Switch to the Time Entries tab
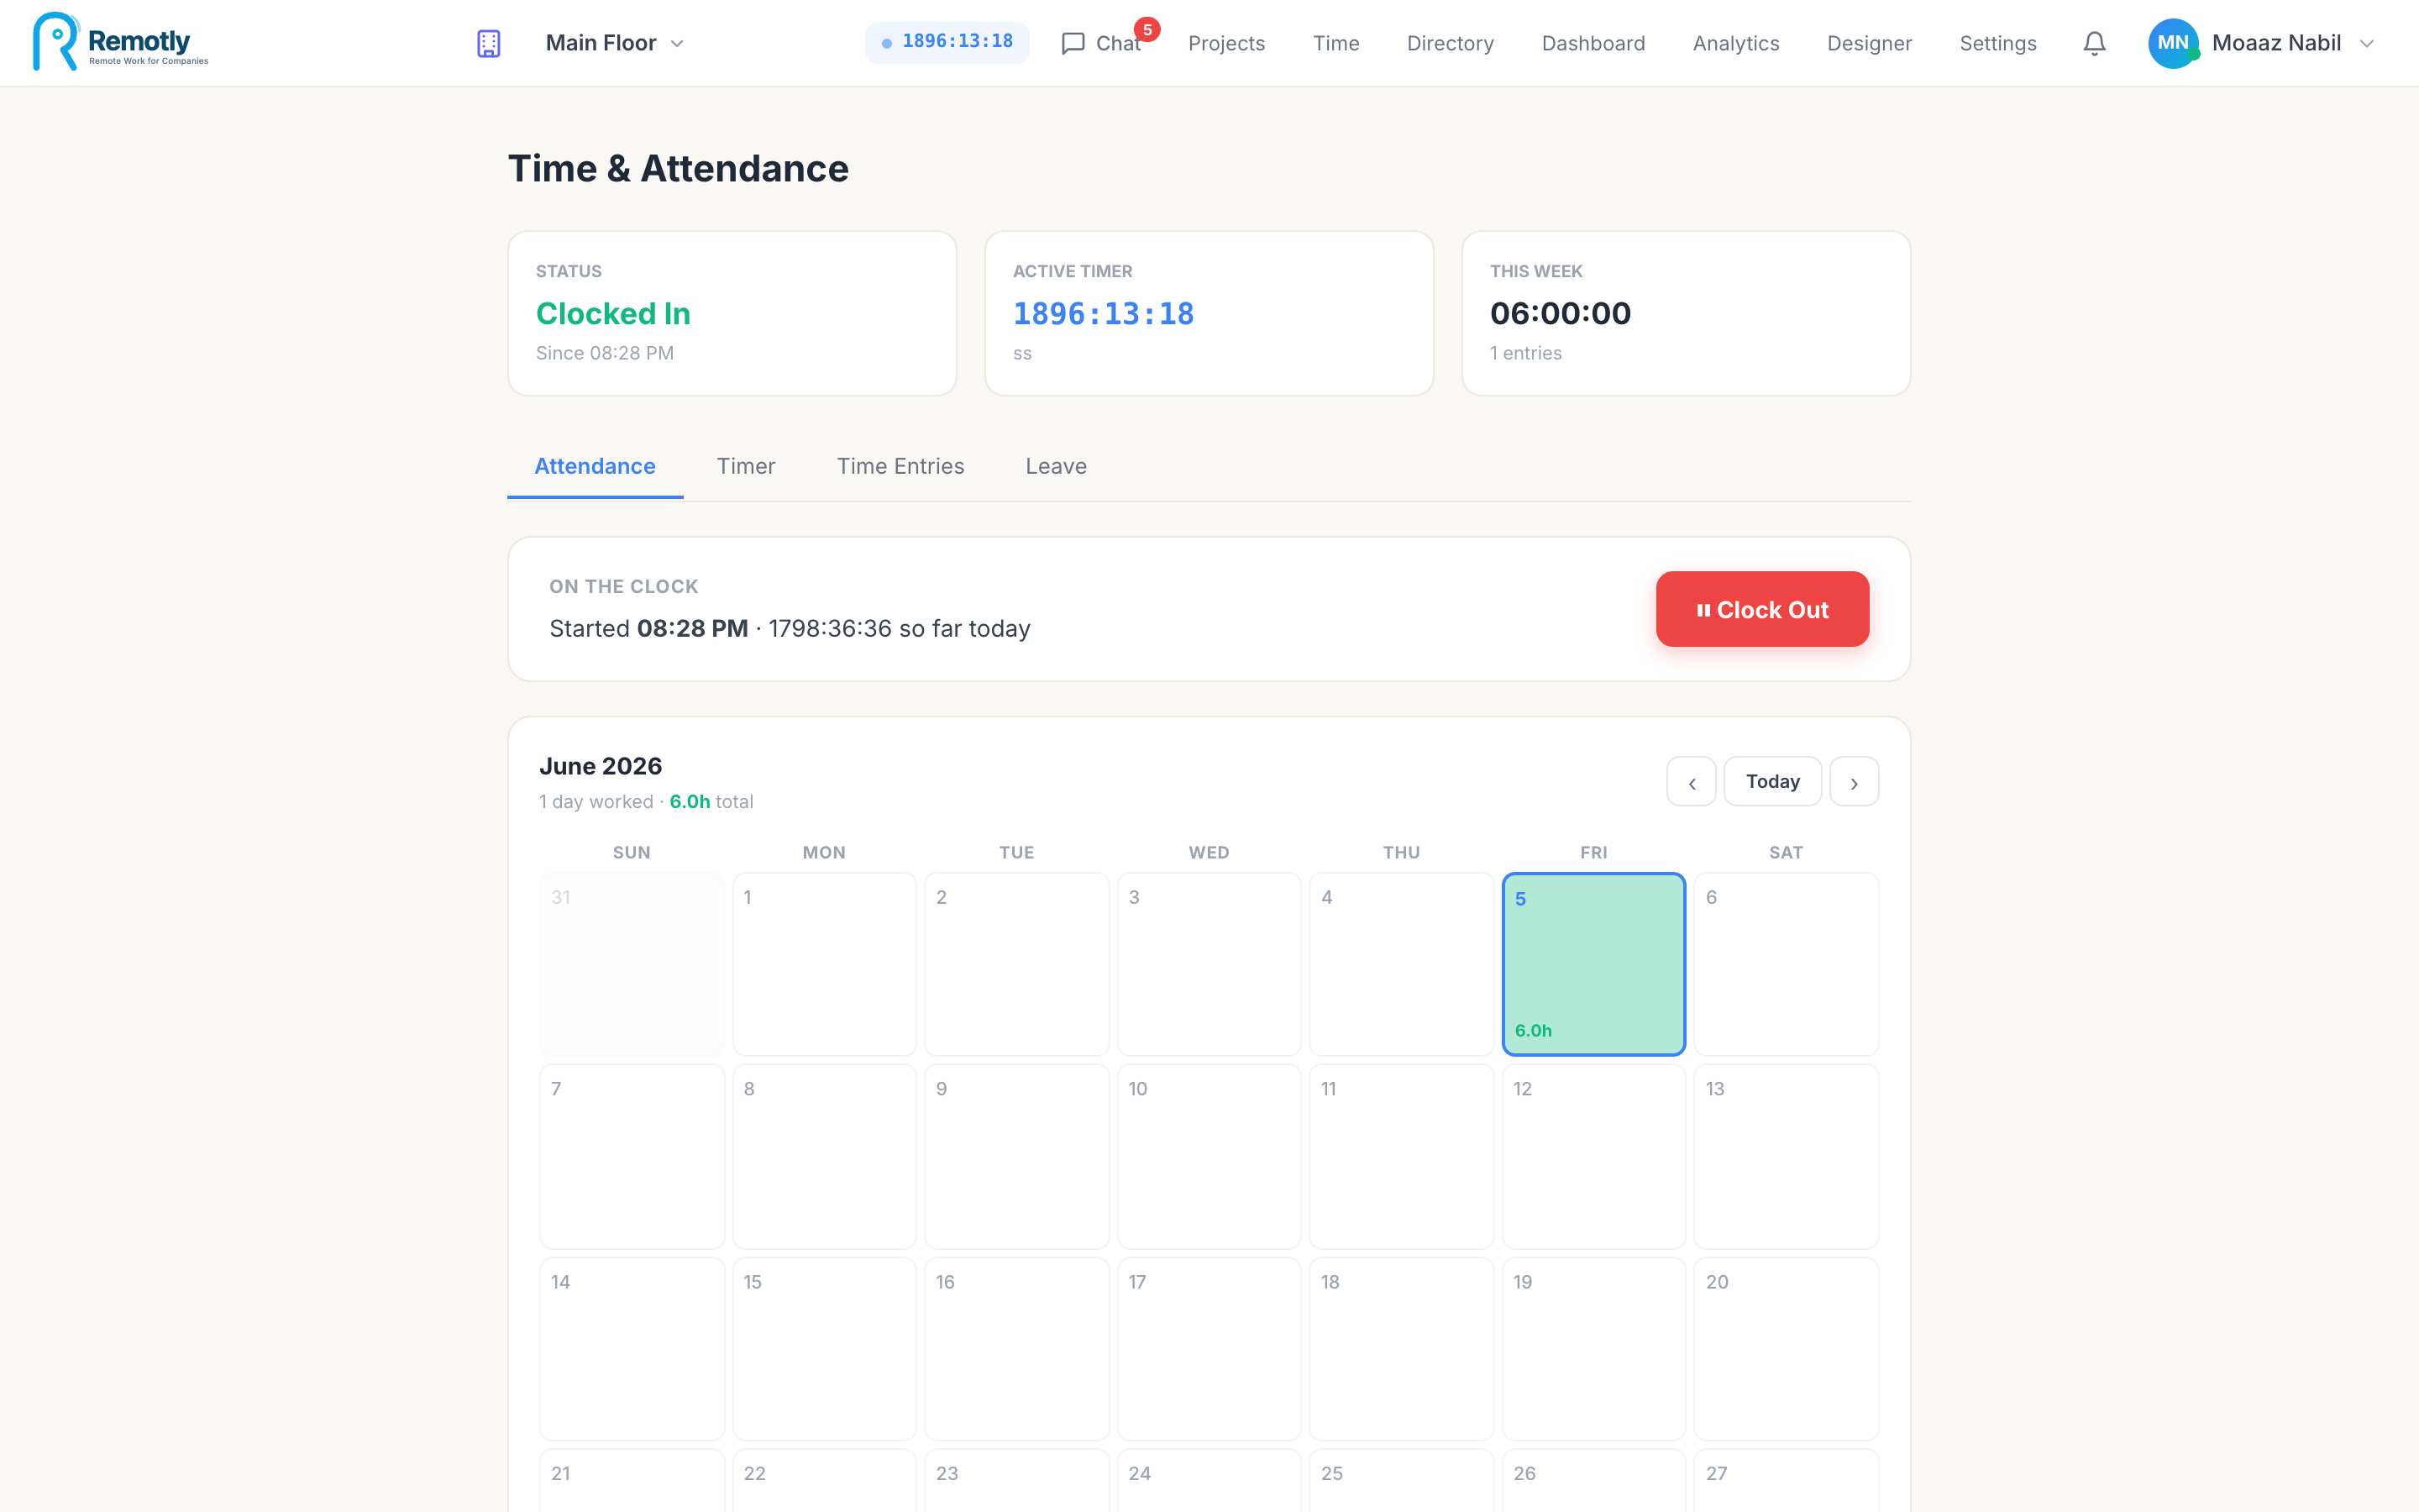This screenshot has height=1512, width=2419. [900, 466]
